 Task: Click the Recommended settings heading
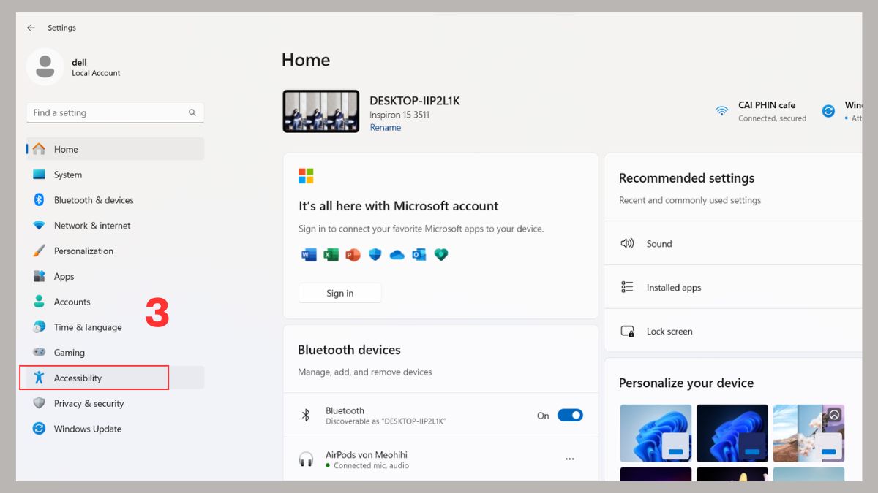(686, 178)
